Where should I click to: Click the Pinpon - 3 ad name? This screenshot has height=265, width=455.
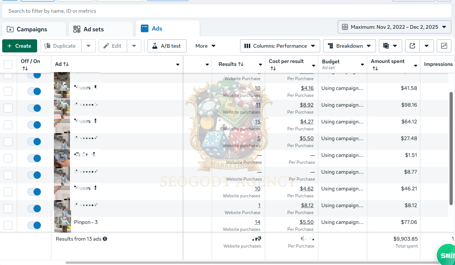coord(86,222)
